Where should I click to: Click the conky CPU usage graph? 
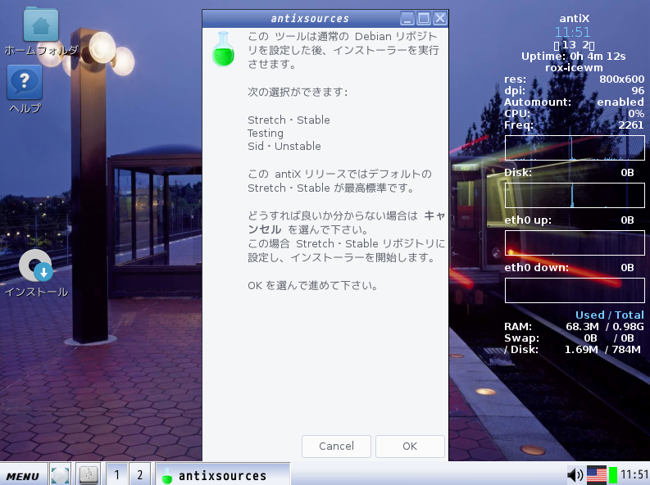(575, 147)
